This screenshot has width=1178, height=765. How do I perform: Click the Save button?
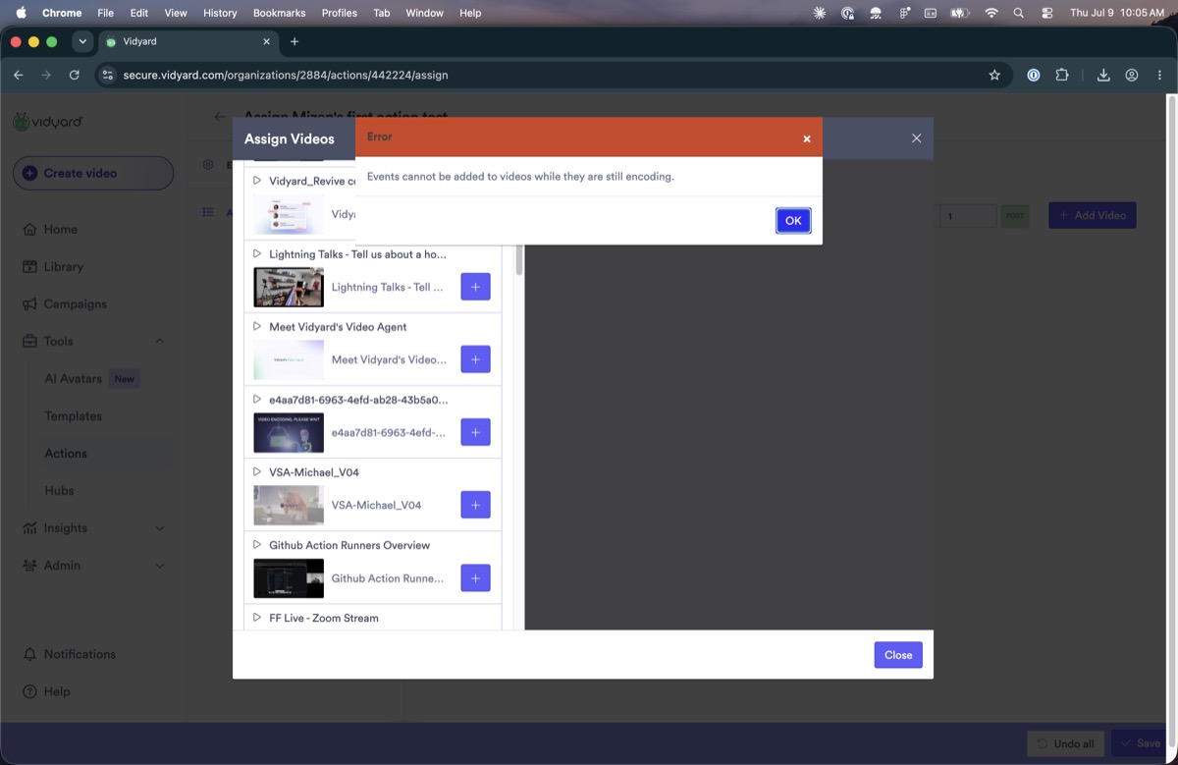1140,743
